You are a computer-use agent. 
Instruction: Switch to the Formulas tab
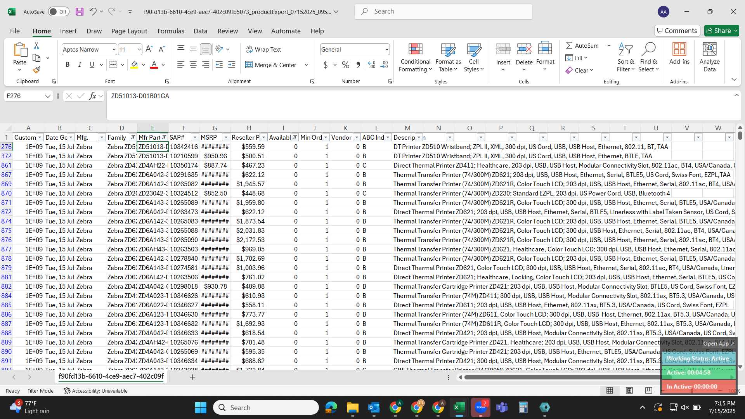tap(171, 31)
